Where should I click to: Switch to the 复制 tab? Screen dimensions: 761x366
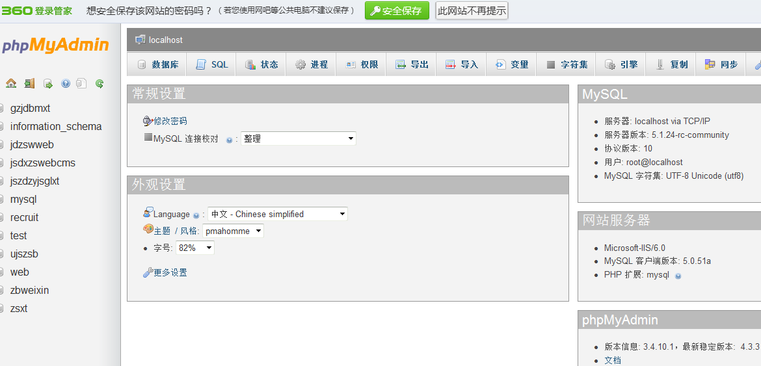point(671,64)
